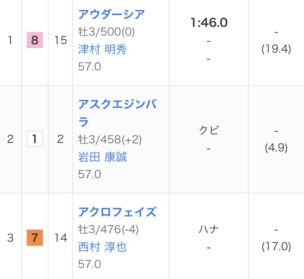Open jockey 津村 明秀's profile

coord(103,49)
